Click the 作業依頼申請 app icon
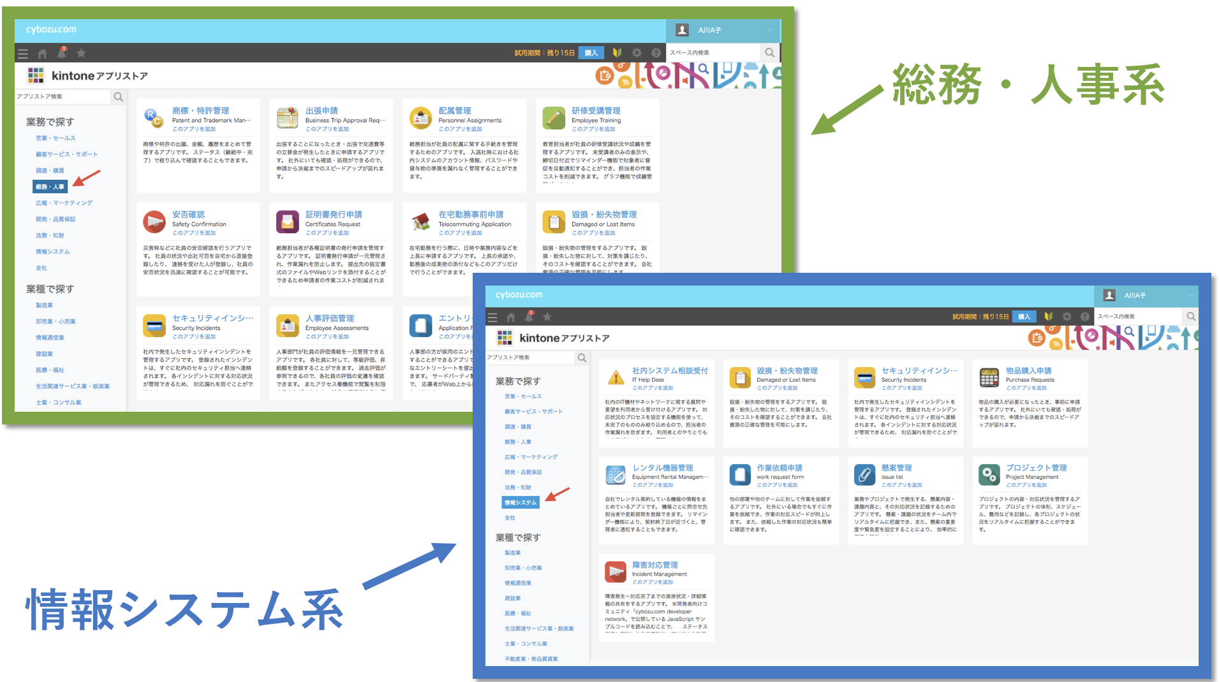 point(740,475)
